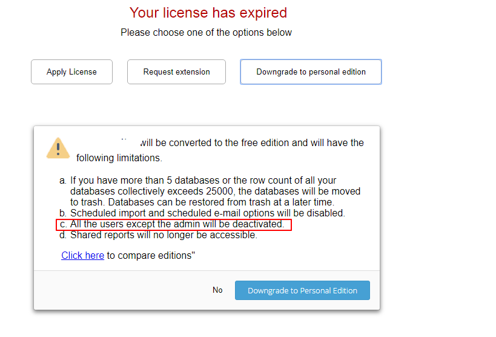496x337 pixels.
Task: Click 'will be converted to the free edition' text
Action: click(x=252, y=143)
